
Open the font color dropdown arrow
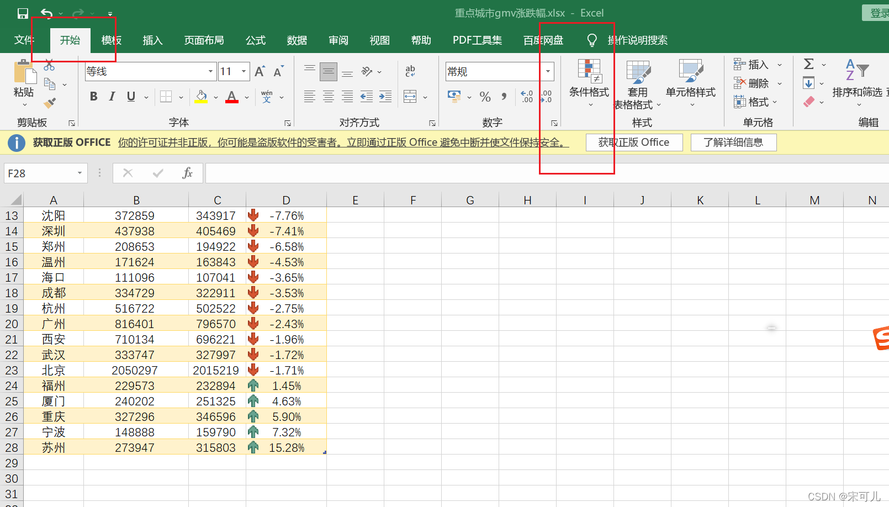(247, 97)
